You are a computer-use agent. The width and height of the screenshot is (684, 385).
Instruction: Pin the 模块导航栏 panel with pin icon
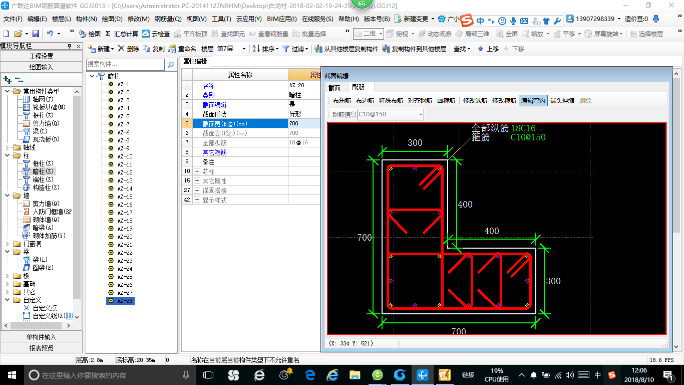pos(70,46)
